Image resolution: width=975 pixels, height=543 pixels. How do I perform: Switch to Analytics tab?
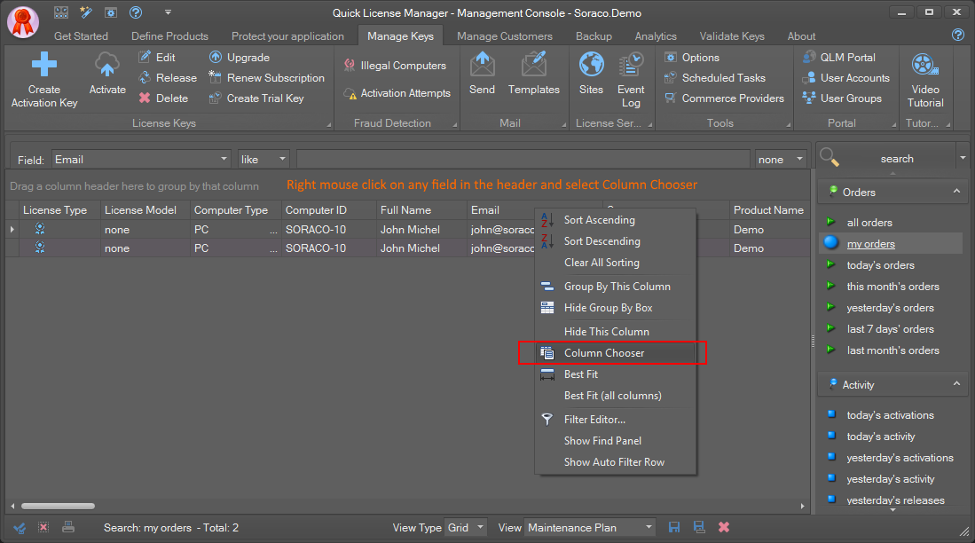click(656, 36)
